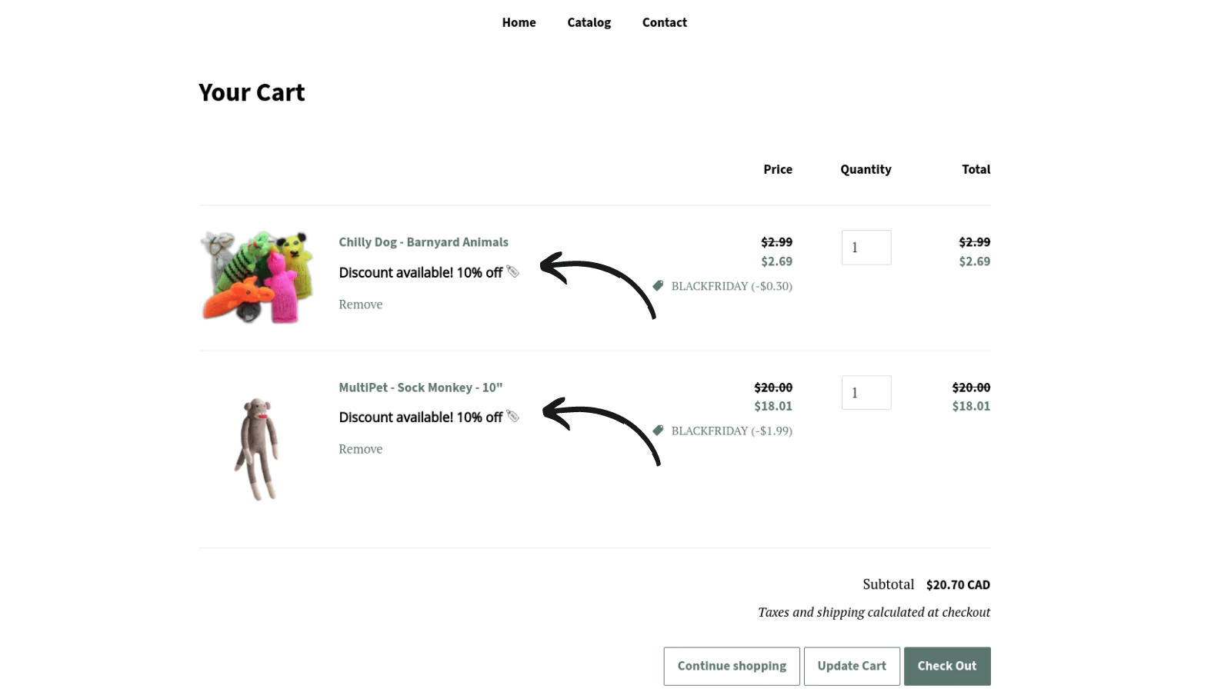Open Home menu item
1231x692 pixels.
coord(519,22)
